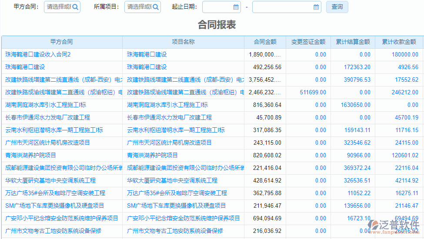Click the 甲方合同 column header
Image resolution: width=424 pixels, height=239 pixels.
pos(62,42)
